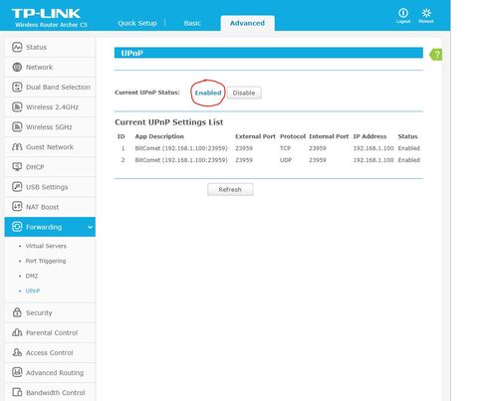This screenshot has height=401, width=478.
Task: Click the Parental Control icon
Action: point(17,332)
